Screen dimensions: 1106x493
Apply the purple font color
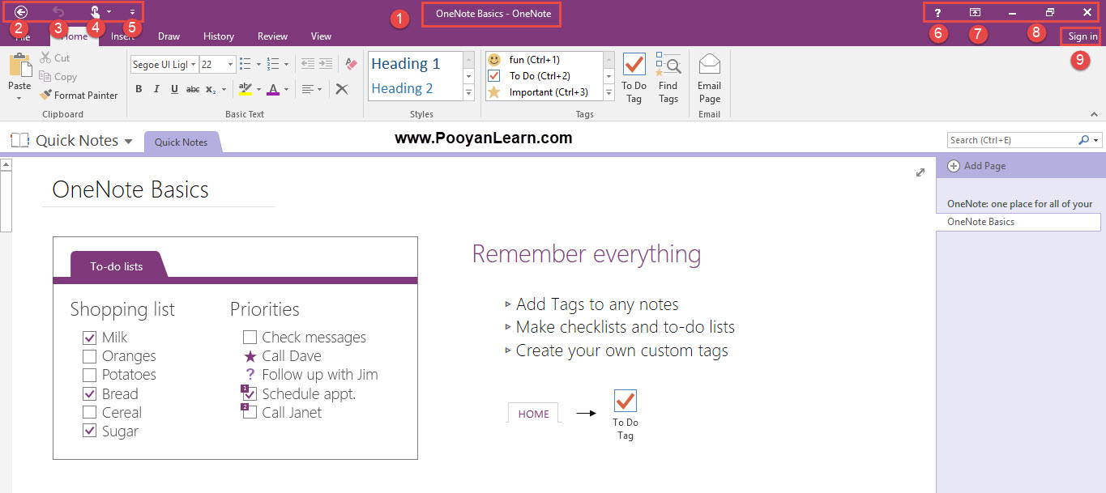tap(273, 89)
